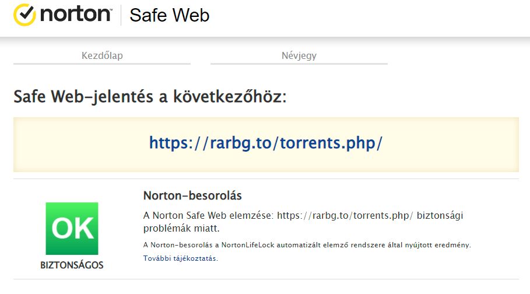The image size is (530, 294).
Task: Click the vertical divider in the header logo
Action: click(x=121, y=15)
